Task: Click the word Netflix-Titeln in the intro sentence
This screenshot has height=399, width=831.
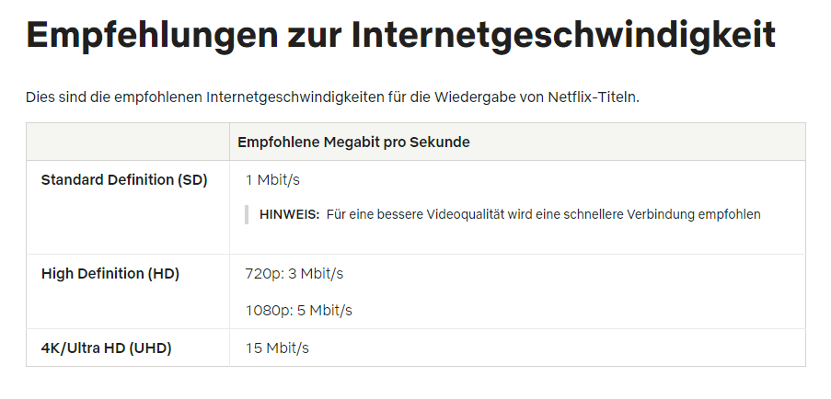Action: (x=594, y=97)
